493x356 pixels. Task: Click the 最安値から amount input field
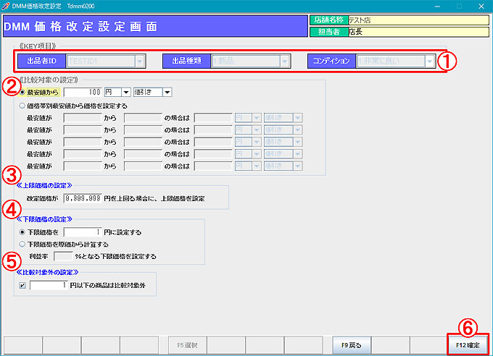[83, 92]
